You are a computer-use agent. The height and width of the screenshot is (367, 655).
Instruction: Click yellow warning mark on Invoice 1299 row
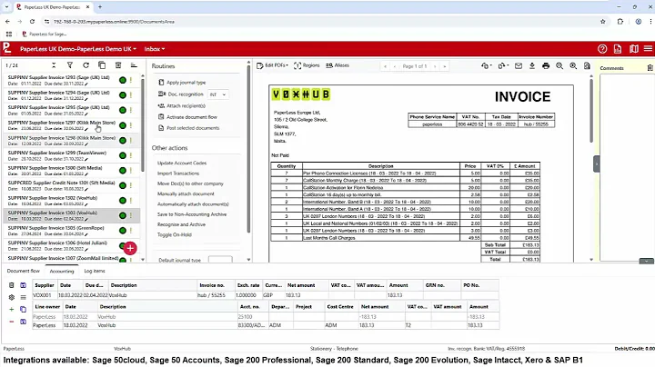(131, 155)
